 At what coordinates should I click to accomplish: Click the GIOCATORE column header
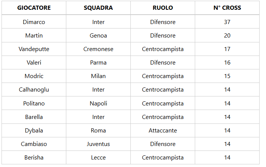34,8
